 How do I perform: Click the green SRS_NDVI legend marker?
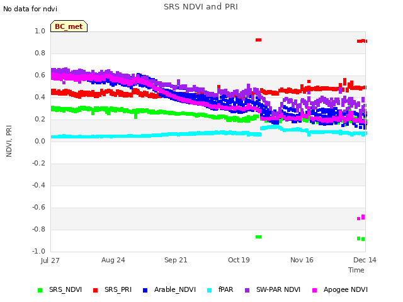(40, 290)
